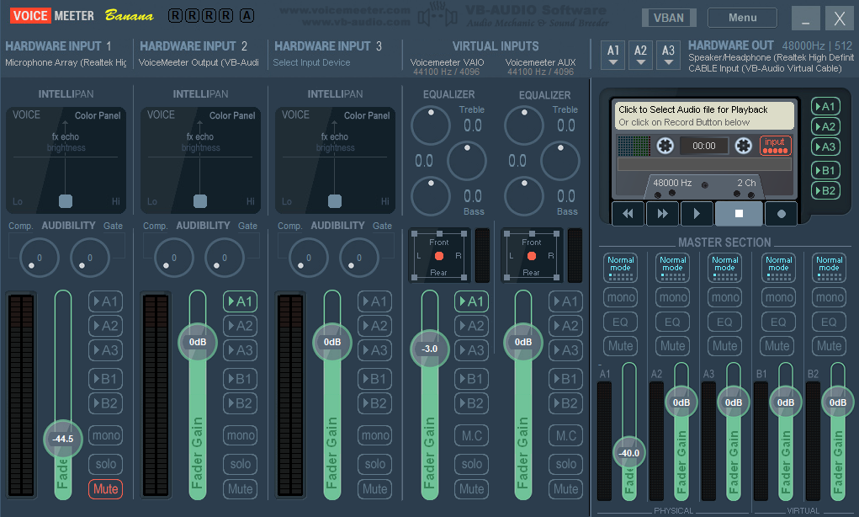Image resolution: width=859 pixels, height=517 pixels.
Task: Toggle mono on Hardware Input 2
Action: (240, 435)
